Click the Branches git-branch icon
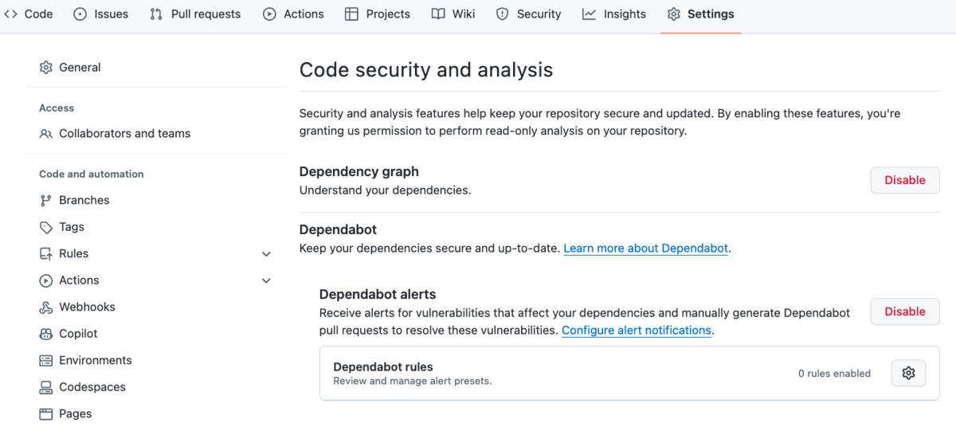The image size is (956, 427). [x=46, y=201]
